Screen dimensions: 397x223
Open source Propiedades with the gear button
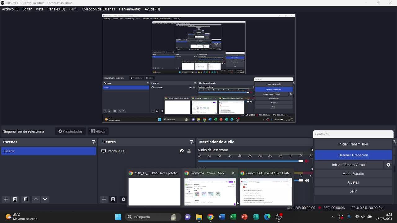click(70, 131)
